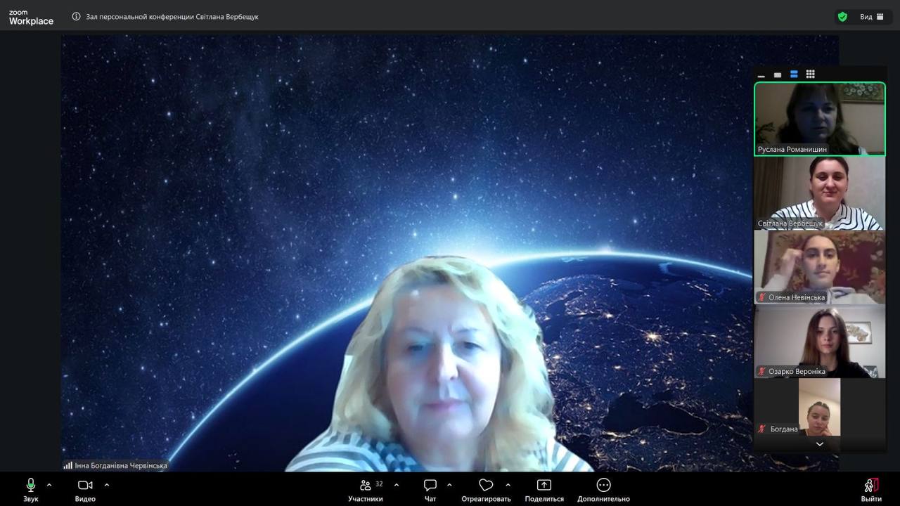
Task: Switch thumbnail strip to grid view icon
Action: pyautogui.click(x=810, y=74)
